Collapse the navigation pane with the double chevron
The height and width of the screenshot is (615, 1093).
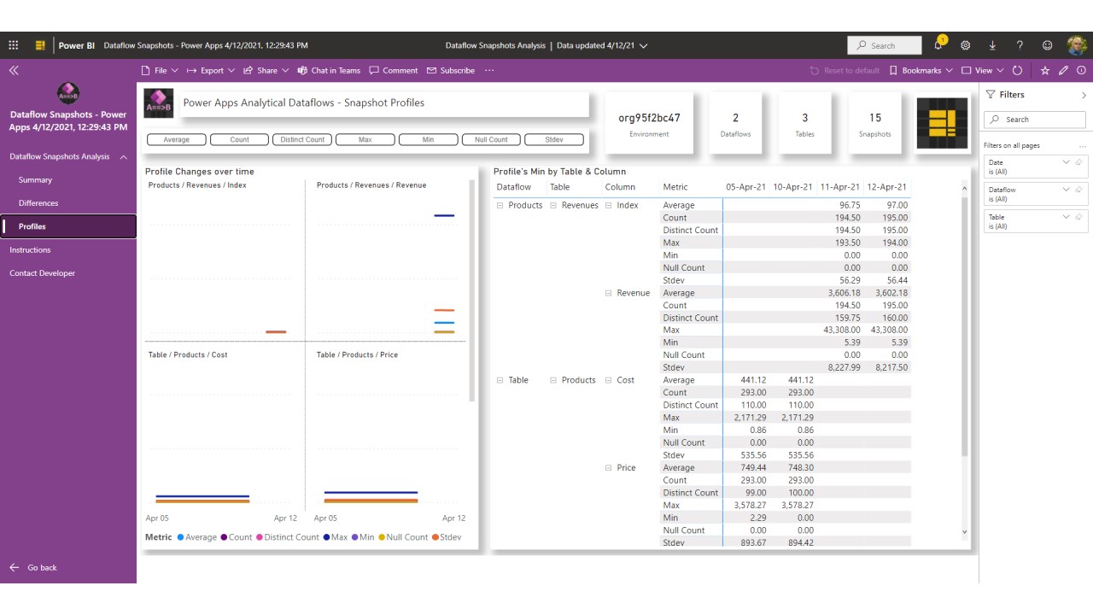pos(14,71)
